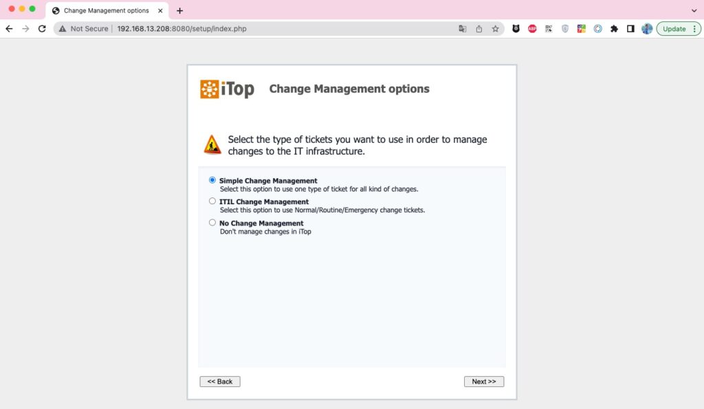Select the Change Management options tab
This screenshot has height=409, width=704.
tap(107, 11)
